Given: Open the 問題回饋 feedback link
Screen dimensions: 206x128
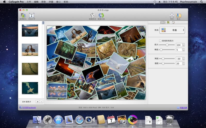Looking at the screenshot, I should pyautogui.click(x=183, y=108).
